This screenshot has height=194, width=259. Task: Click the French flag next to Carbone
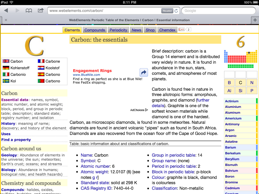pyautogui.click(x=41, y=61)
